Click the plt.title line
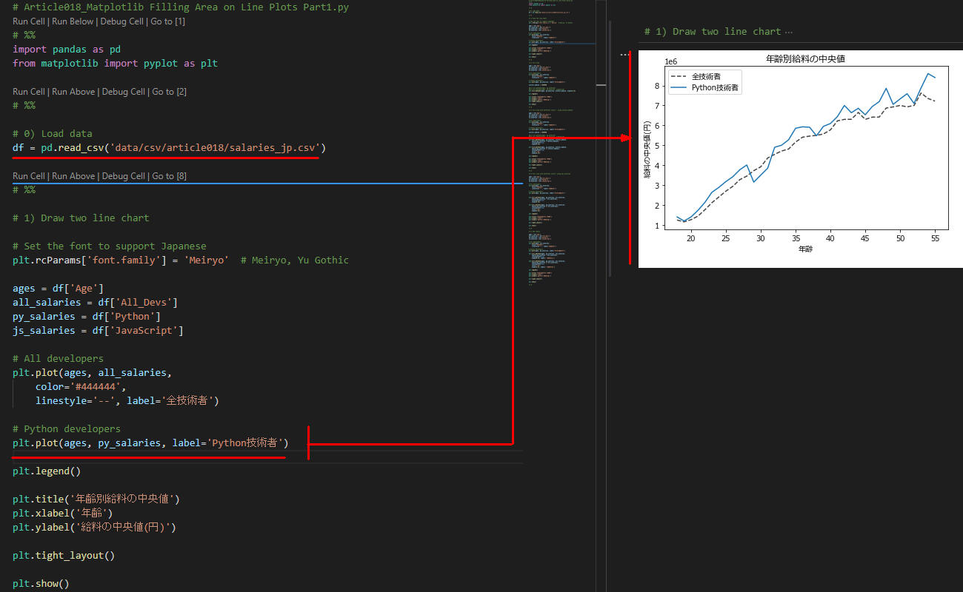The height and width of the screenshot is (592, 963). click(96, 499)
